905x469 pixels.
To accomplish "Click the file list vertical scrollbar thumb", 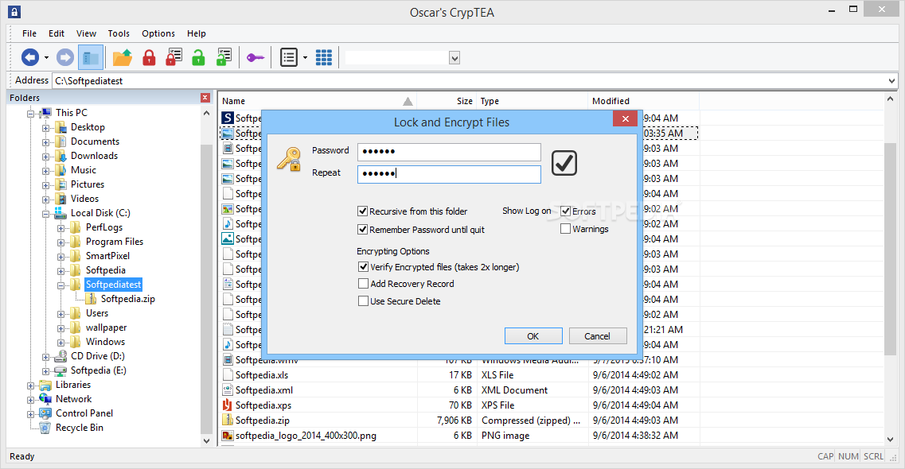I will (x=890, y=249).
